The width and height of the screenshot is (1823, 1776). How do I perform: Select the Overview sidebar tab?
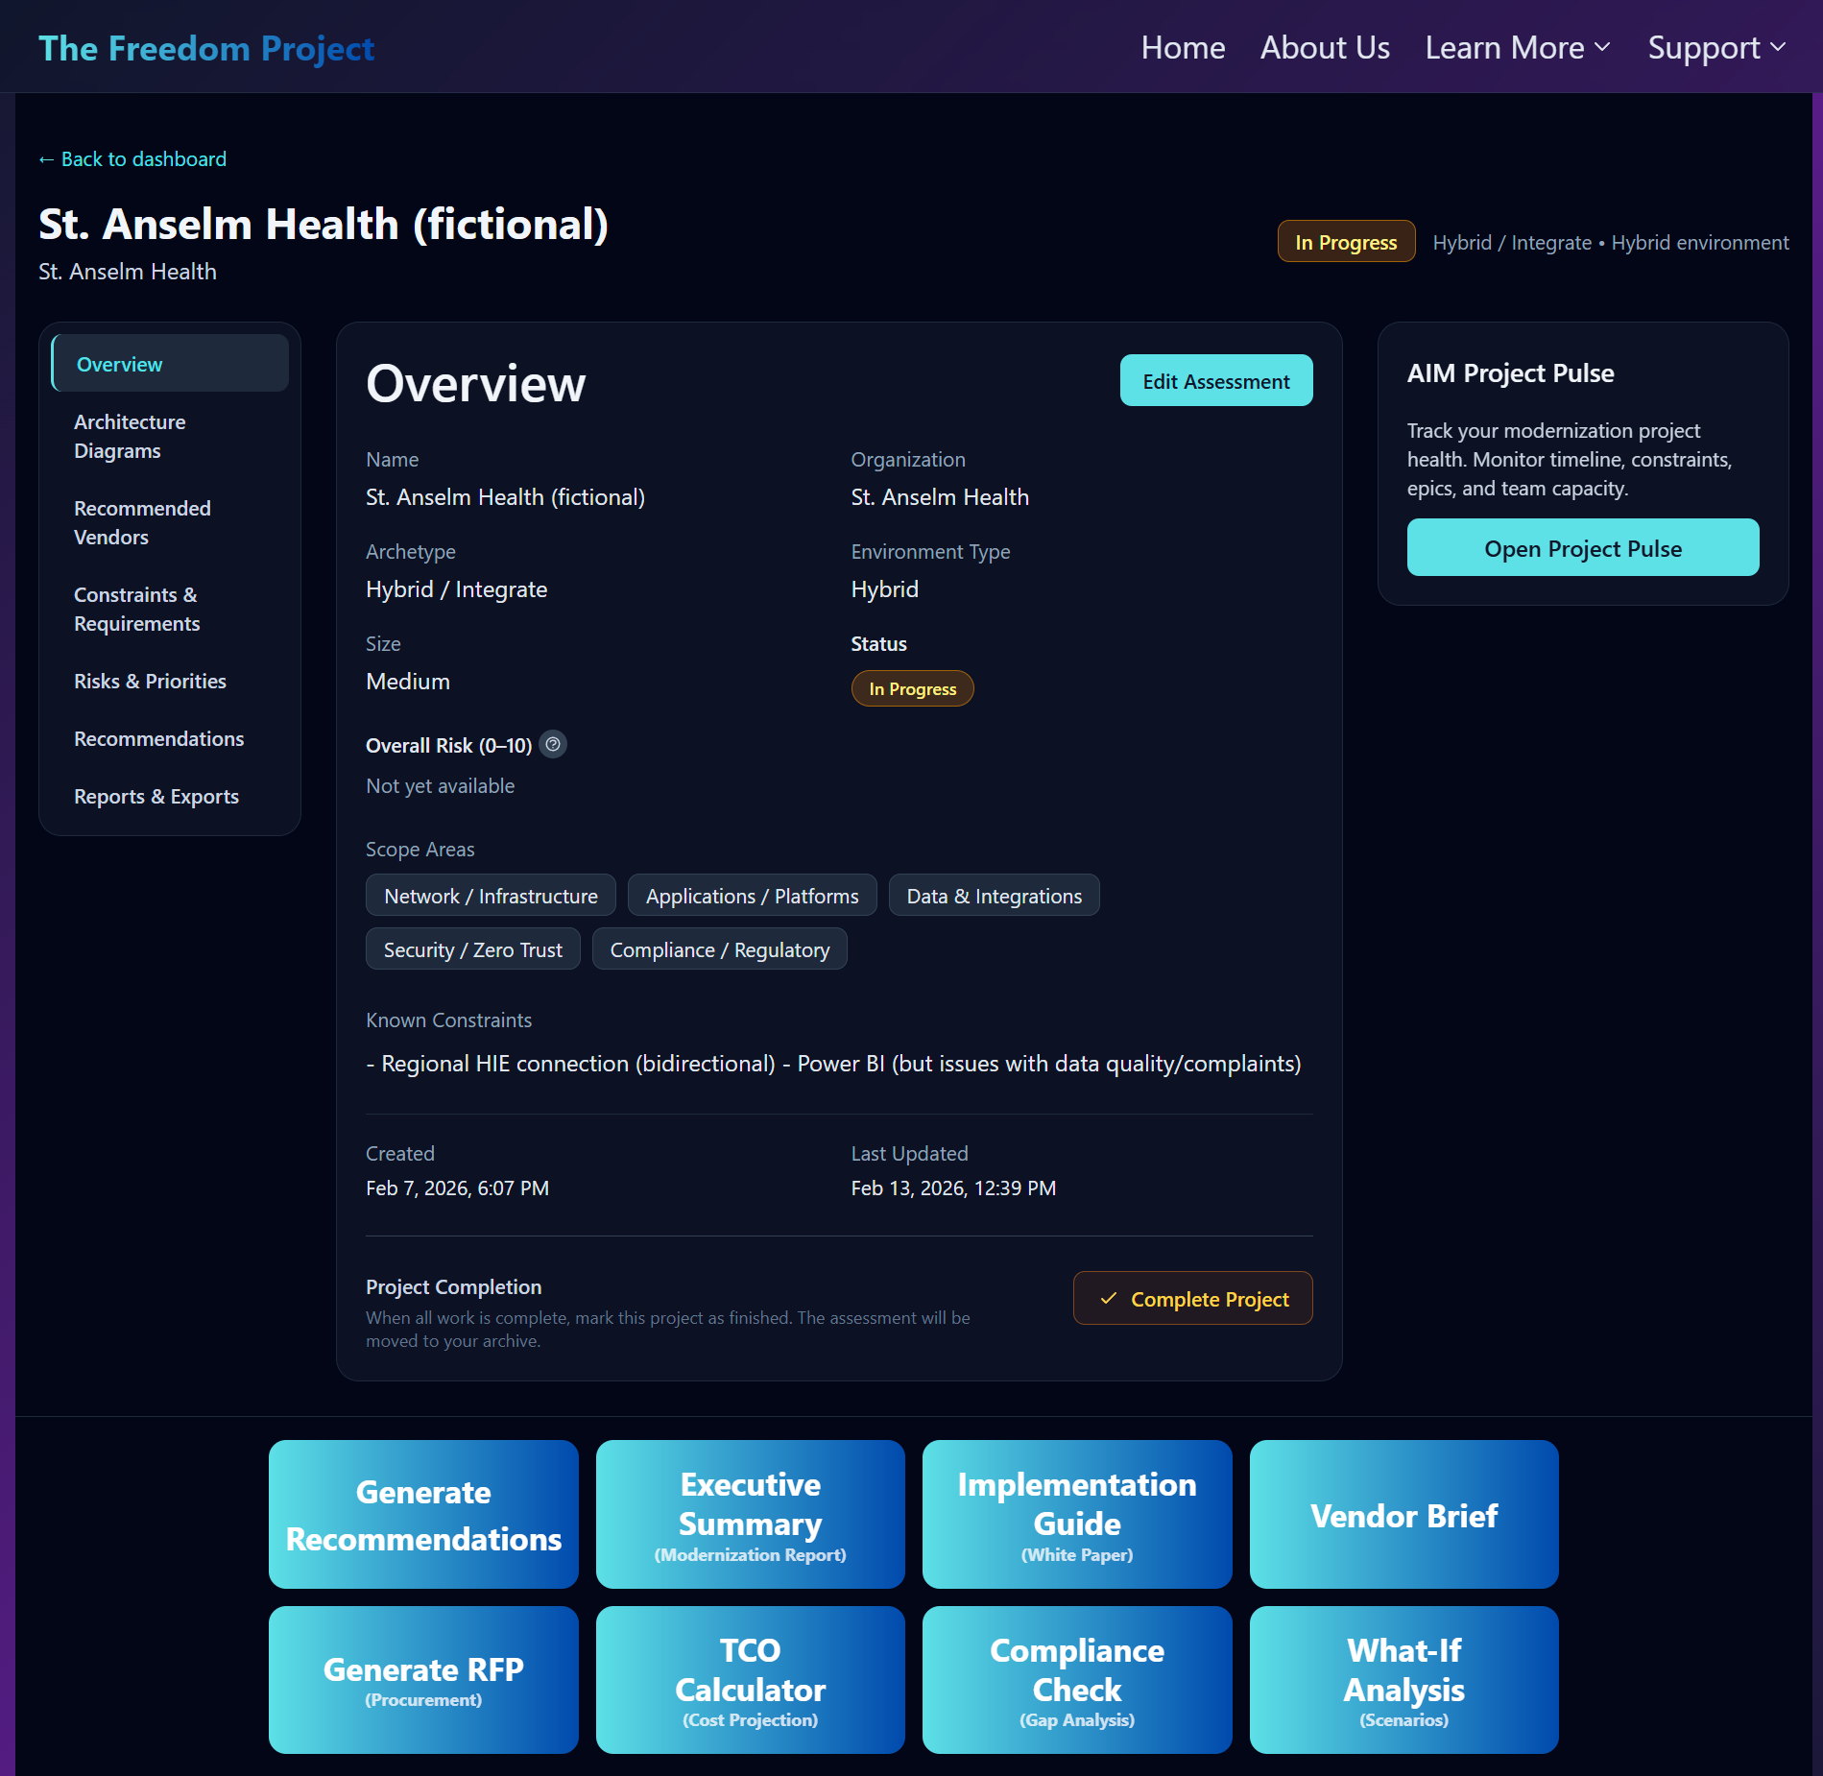[x=119, y=364]
